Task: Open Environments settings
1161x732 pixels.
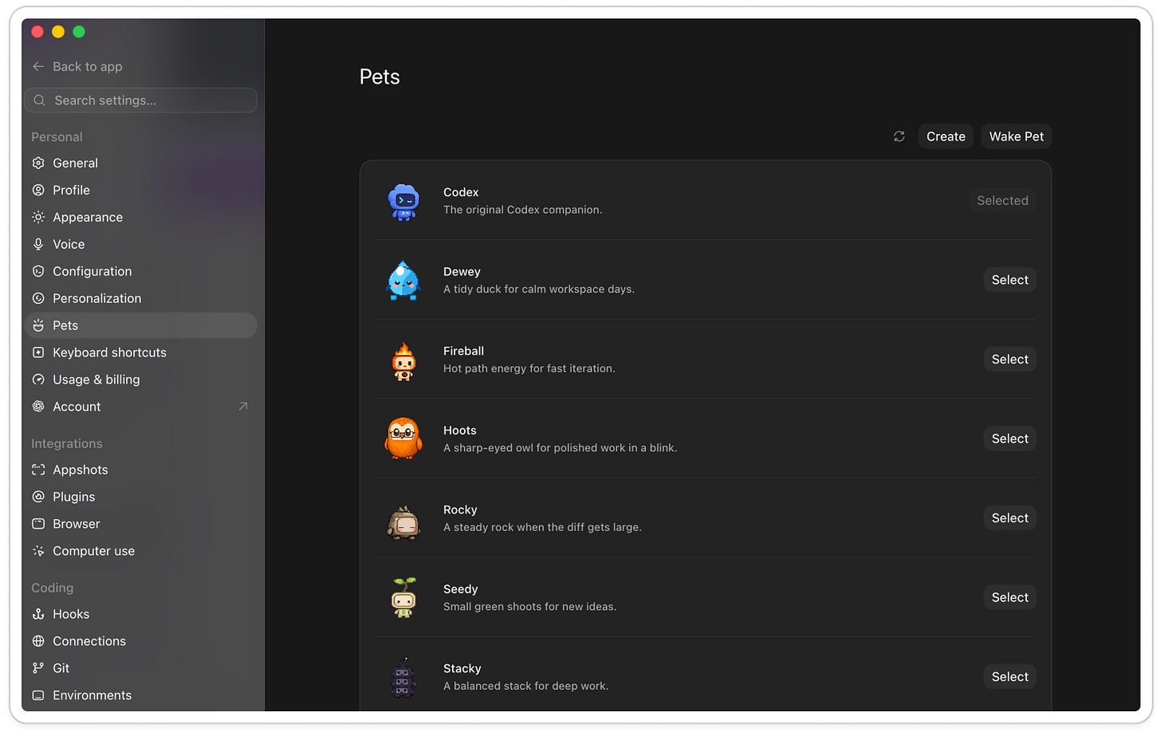Action: tap(141, 695)
